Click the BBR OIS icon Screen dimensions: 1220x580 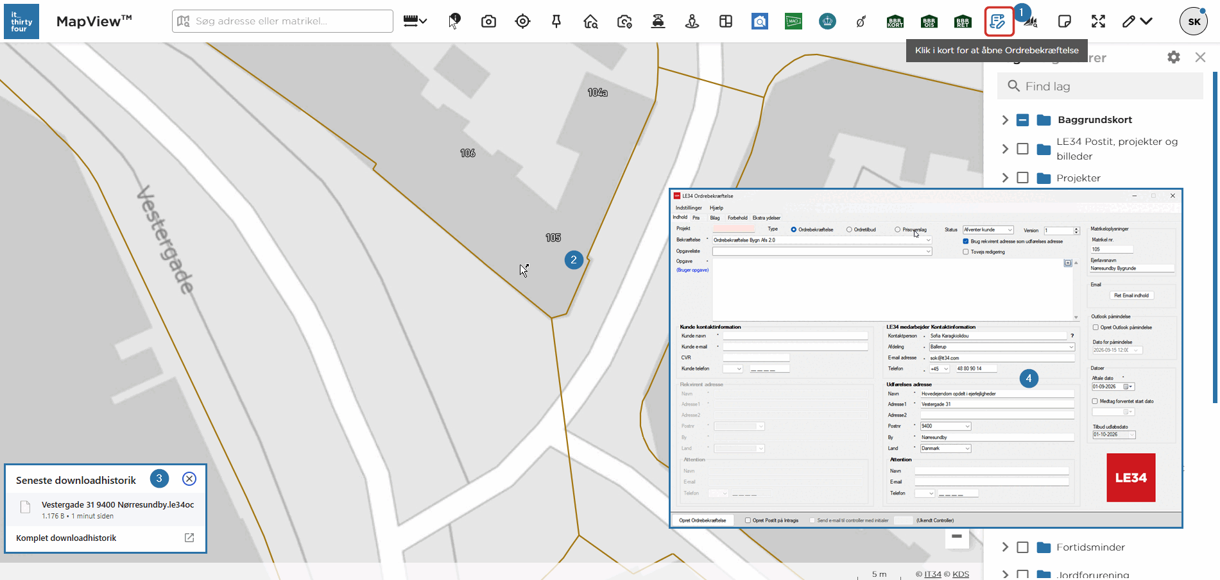(x=929, y=22)
